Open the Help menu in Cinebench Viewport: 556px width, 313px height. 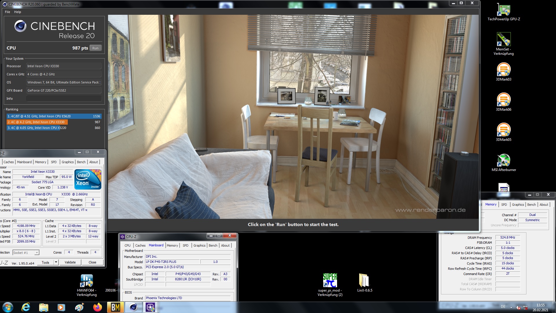pyautogui.click(x=18, y=12)
